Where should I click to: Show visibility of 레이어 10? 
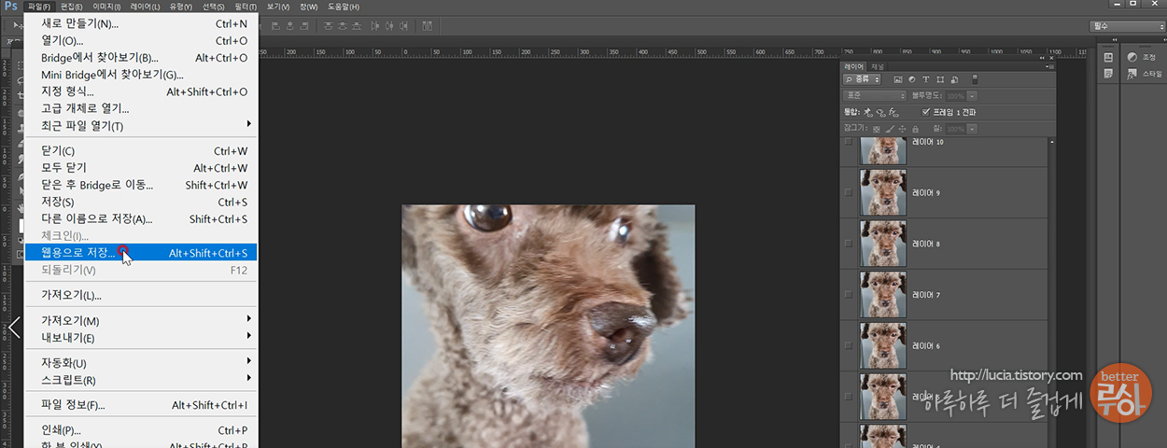(x=848, y=142)
